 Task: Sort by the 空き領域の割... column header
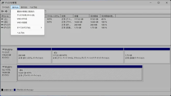[x=108, y=16]
